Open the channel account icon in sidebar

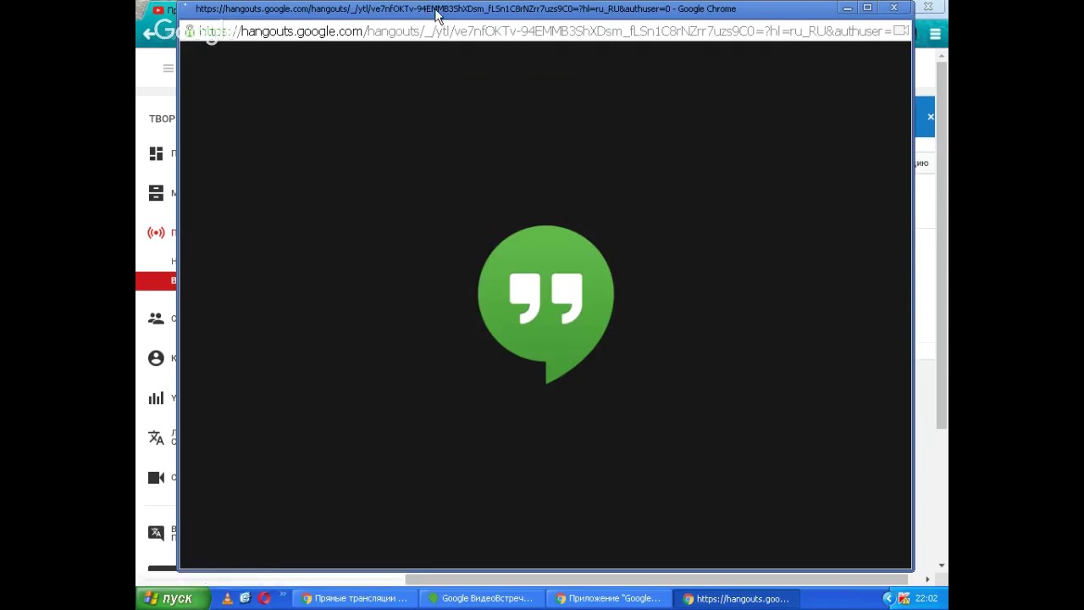point(156,358)
